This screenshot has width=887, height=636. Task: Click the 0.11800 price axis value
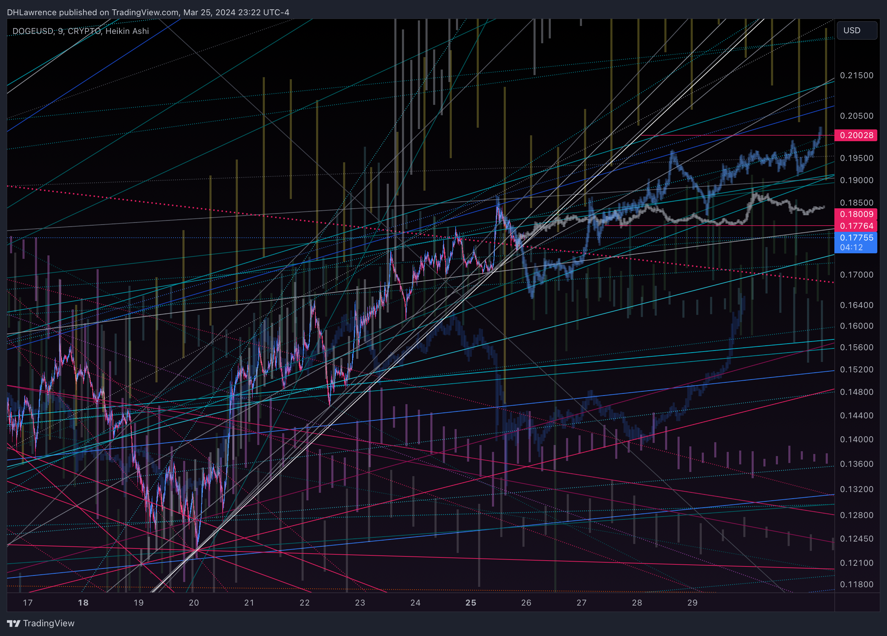pos(857,584)
